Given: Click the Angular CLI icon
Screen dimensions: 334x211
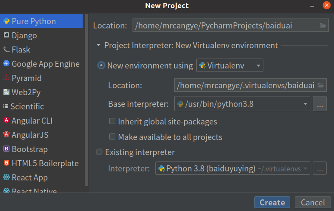Looking at the screenshot, I should point(6,121).
